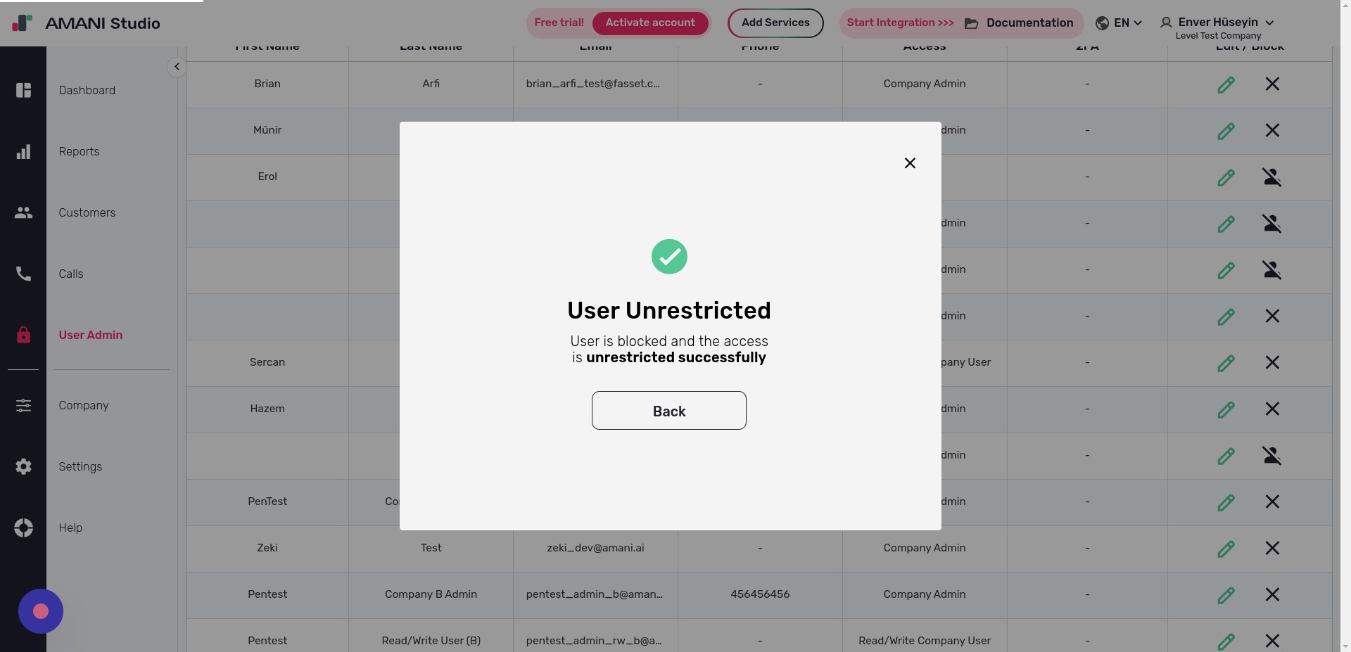
Task: Click the Back button in the dialog
Action: point(668,411)
